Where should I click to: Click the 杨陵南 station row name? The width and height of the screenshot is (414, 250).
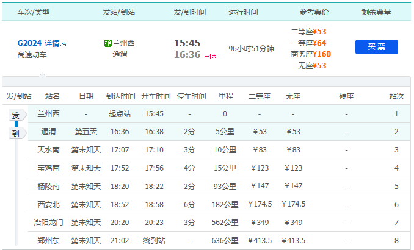pyautogui.click(x=48, y=186)
